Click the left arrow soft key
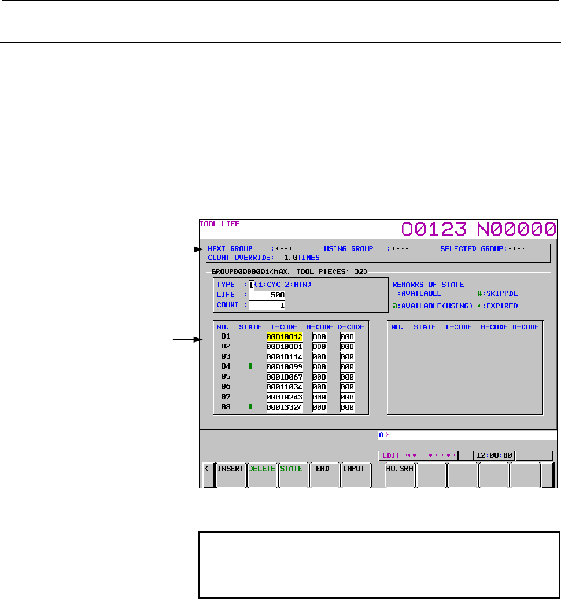This screenshot has height=599, width=561. point(208,475)
